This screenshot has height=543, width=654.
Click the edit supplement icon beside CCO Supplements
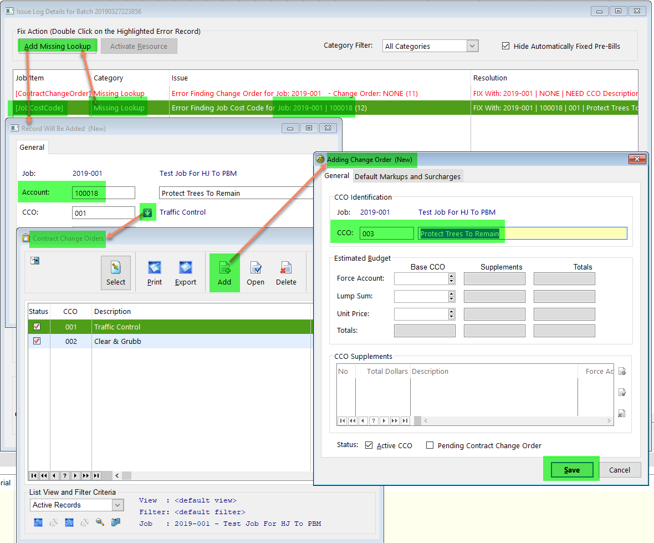coord(622,392)
